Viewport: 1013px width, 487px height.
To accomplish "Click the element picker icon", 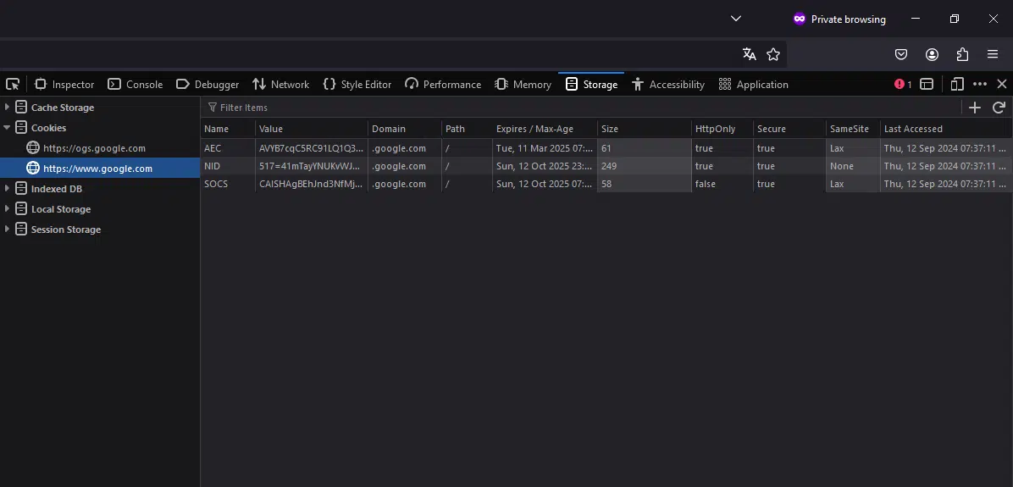I will point(13,84).
